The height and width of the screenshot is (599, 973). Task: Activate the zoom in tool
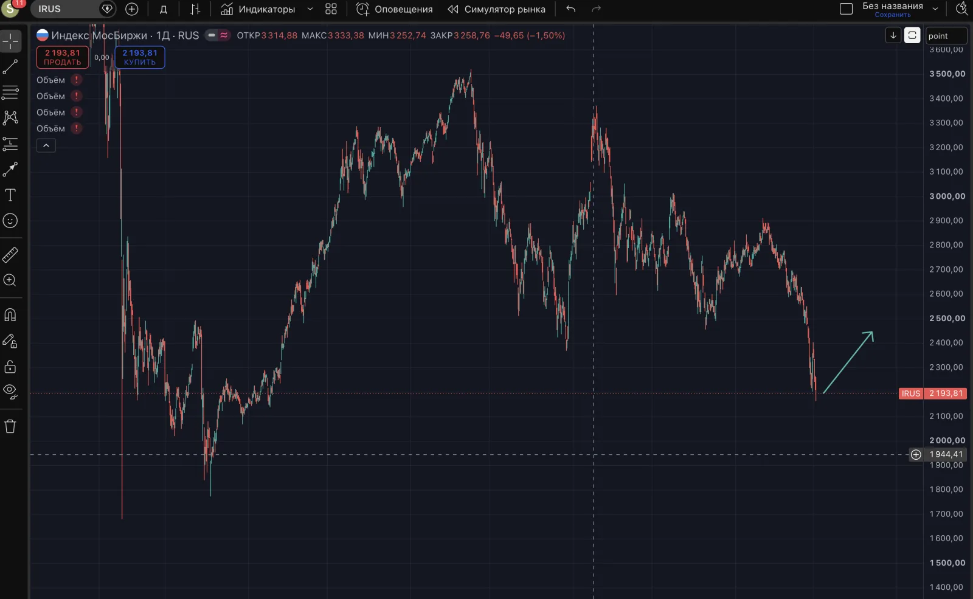coord(10,280)
